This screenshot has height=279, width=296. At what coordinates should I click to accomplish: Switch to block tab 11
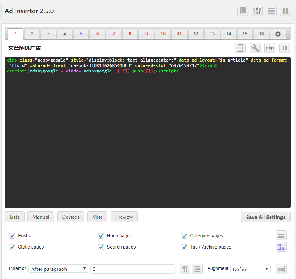coord(179,34)
